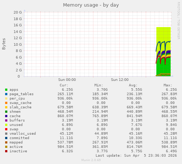Image resolution: width=182 pixels, height=164 pixels.
Task: Select the cache legend label
Action: tap(15, 116)
